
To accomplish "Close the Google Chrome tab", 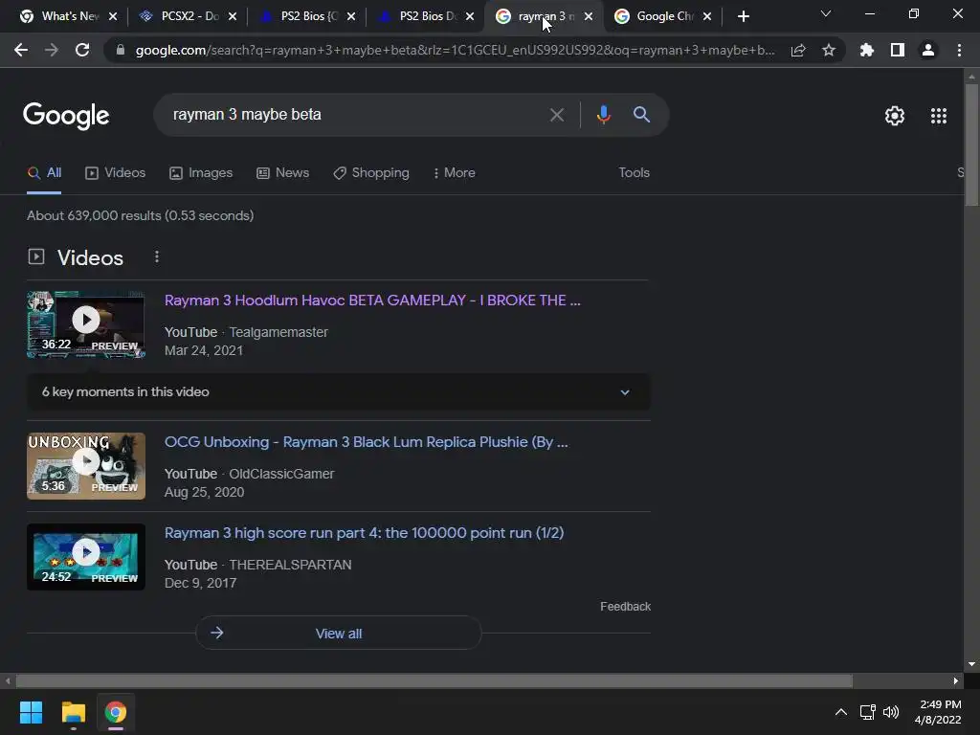I will coord(707,17).
